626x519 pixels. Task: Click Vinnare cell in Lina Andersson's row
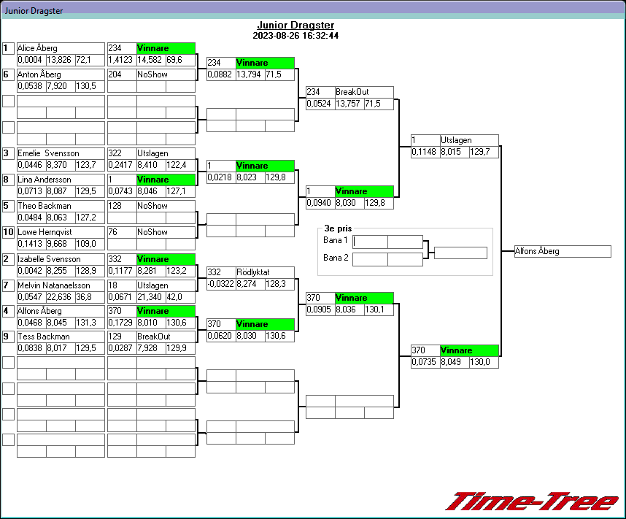point(166,180)
